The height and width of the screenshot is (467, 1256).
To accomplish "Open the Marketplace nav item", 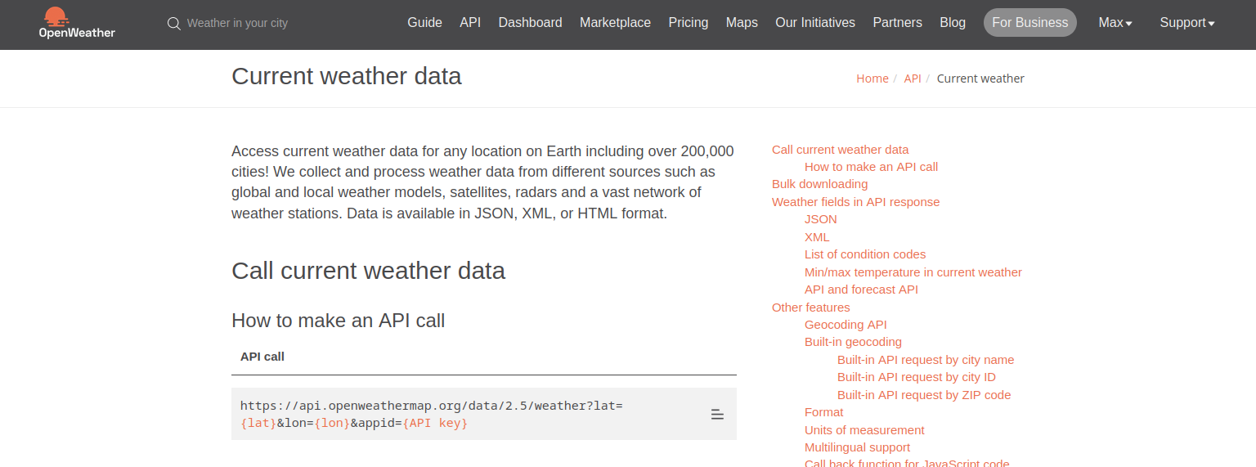I will 615,23.
